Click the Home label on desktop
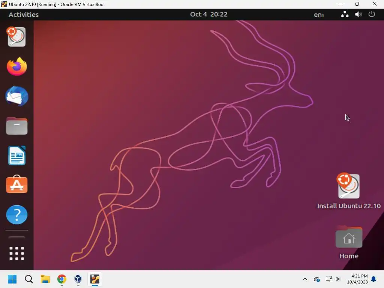This screenshot has width=384, height=288. tap(349, 256)
